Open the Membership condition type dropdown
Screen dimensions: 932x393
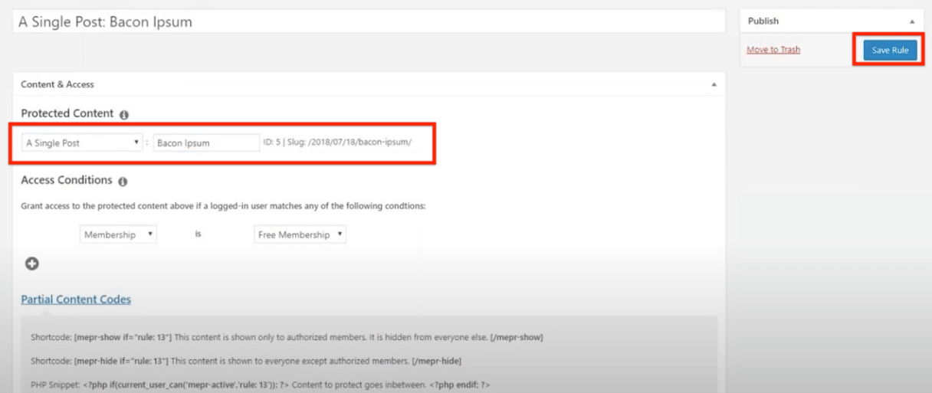pos(118,234)
